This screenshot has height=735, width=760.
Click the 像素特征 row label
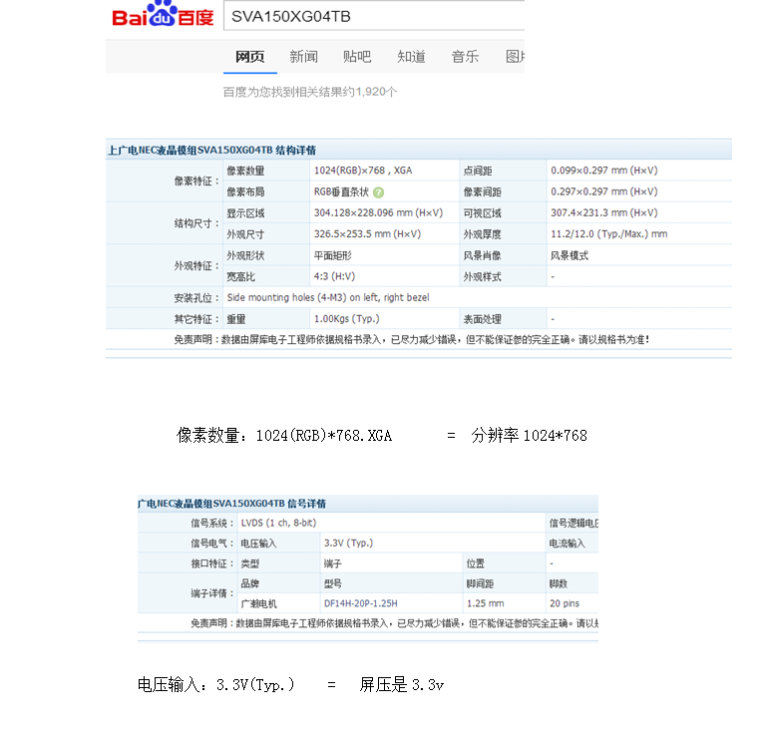196,182
